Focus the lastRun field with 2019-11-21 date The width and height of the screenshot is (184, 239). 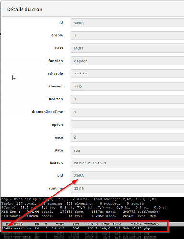coord(127,163)
